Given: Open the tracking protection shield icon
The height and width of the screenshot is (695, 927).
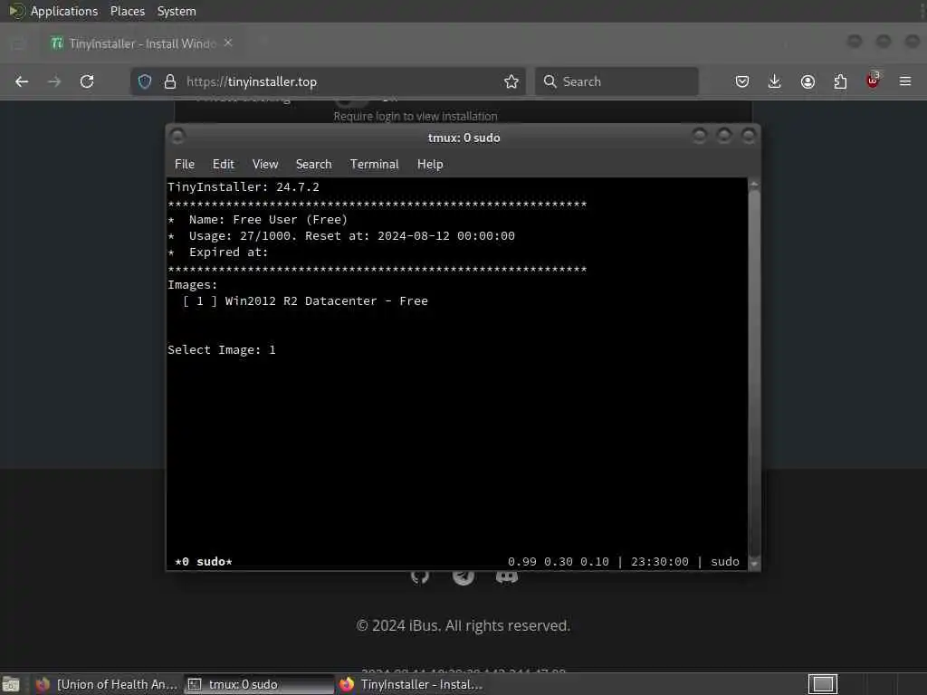Looking at the screenshot, I should 145,81.
